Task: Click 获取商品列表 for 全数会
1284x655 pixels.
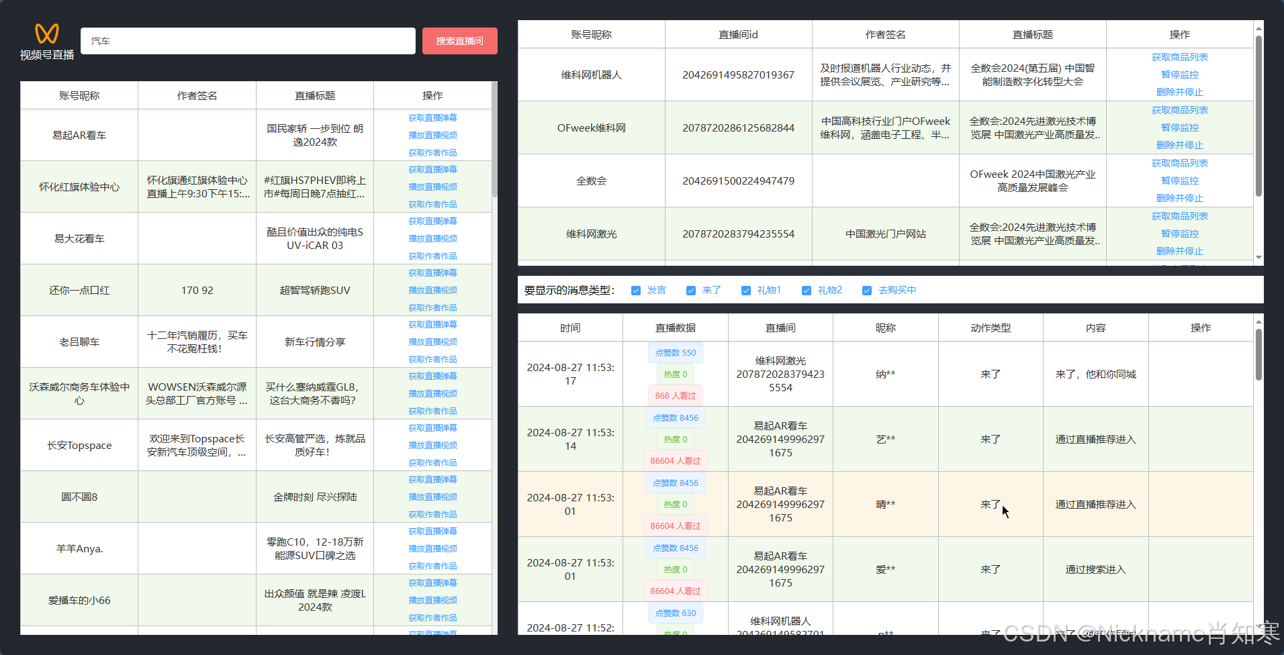Action: pyautogui.click(x=1179, y=163)
